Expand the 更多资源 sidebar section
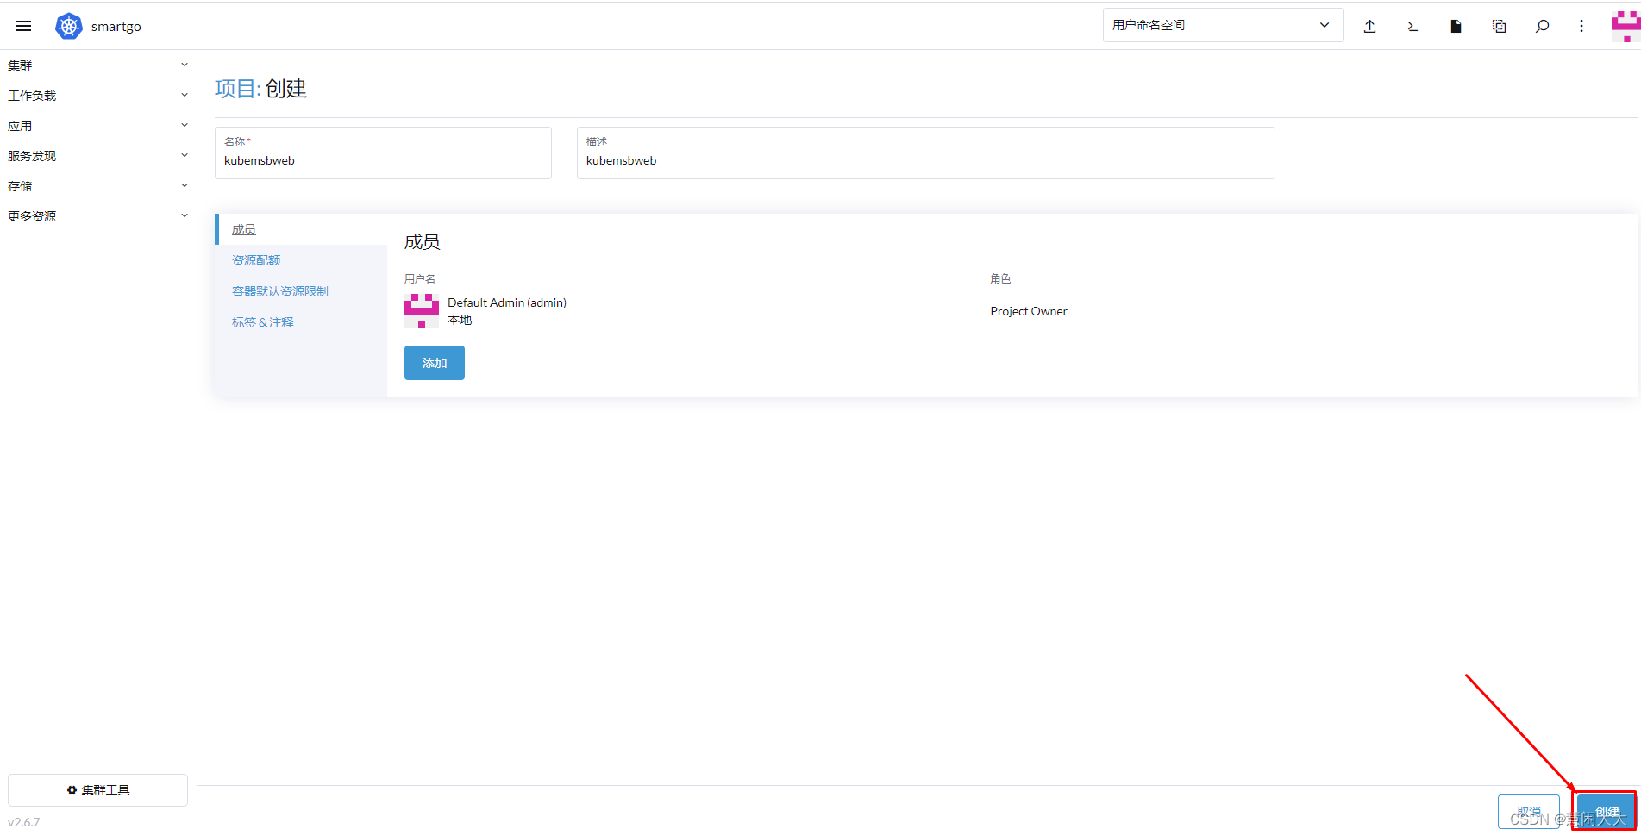 coord(98,216)
